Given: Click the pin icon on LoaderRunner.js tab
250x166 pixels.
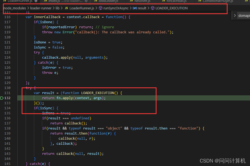Looking at the screenshot, I should [x=36, y=1].
